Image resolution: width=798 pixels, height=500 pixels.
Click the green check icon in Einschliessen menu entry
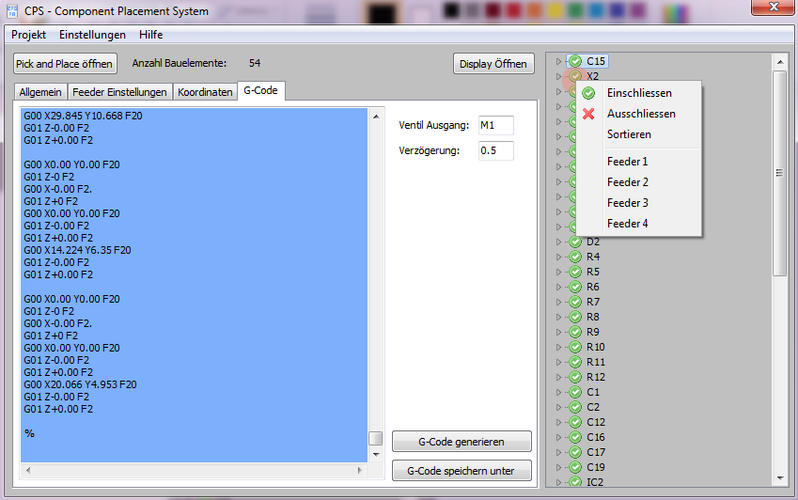coord(588,93)
